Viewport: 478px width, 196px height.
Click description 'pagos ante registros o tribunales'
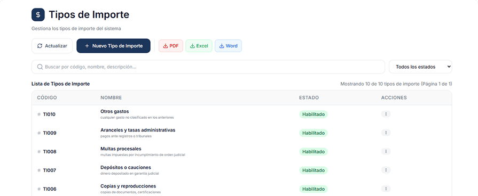(x=126, y=136)
